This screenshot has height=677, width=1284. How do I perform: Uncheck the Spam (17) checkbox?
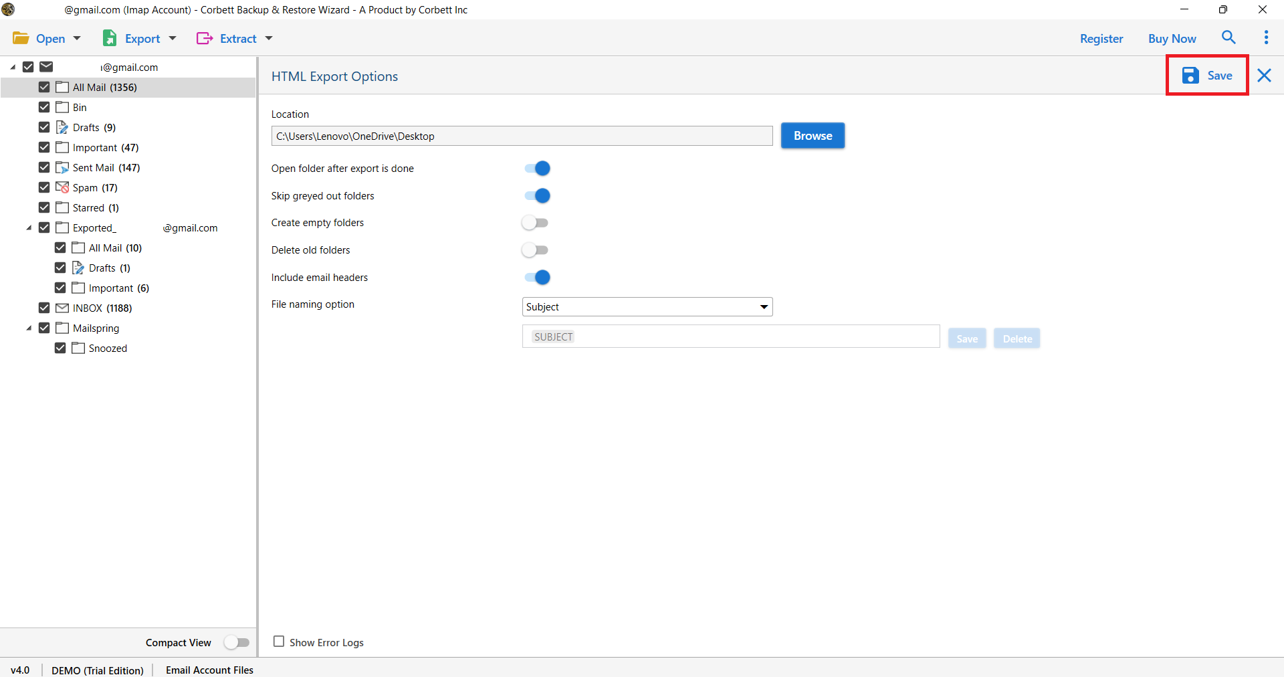coord(44,187)
